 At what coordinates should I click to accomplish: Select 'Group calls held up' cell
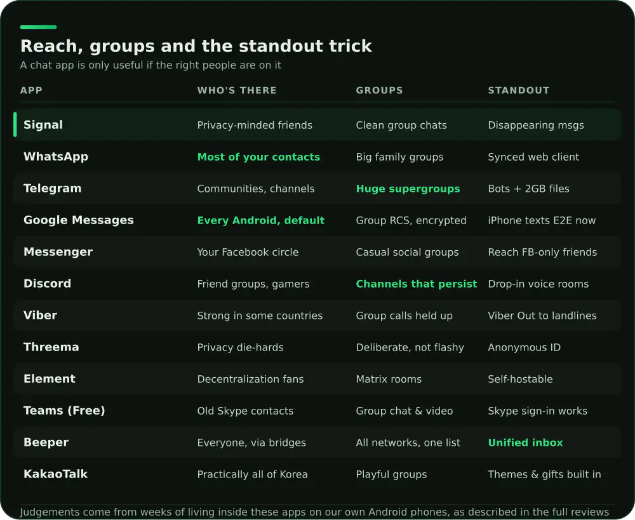pyautogui.click(x=404, y=316)
